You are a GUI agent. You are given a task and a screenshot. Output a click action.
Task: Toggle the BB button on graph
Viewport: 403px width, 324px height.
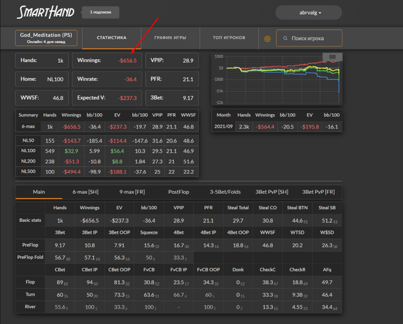[332, 57]
